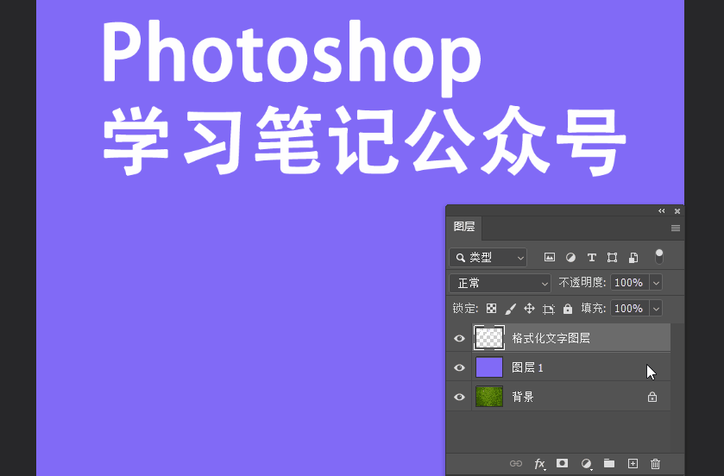Screen dimensions: 724x476
Task: Add a layer mask
Action: [x=562, y=463]
